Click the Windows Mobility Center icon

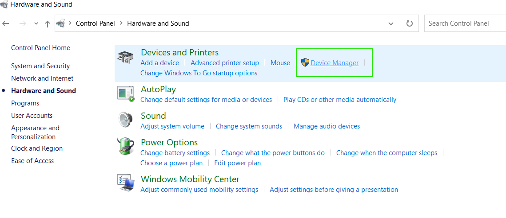pos(125,183)
